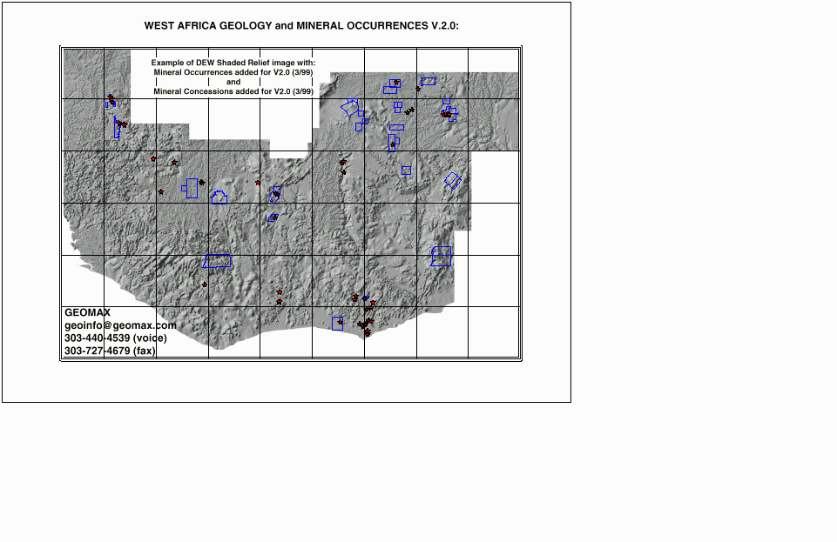837x542 pixels.
Task: Click the shaded relief map of West Africa
Action: pyautogui.click(x=291, y=203)
